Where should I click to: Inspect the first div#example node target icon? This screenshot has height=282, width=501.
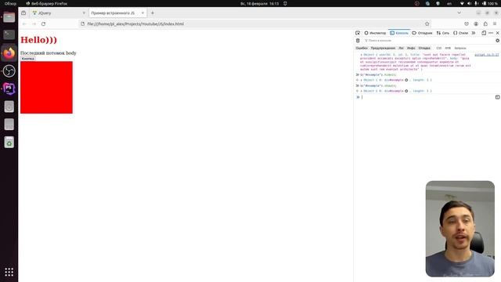(x=406, y=80)
